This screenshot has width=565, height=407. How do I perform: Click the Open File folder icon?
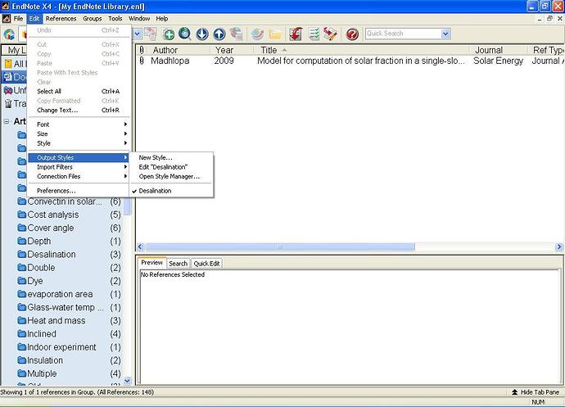click(x=275, y=34)
